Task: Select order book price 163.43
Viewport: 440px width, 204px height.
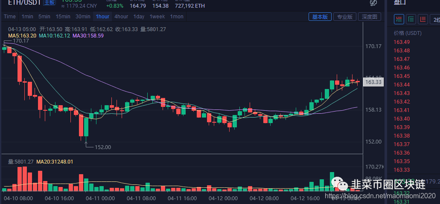Action: (x=402, y=93)
